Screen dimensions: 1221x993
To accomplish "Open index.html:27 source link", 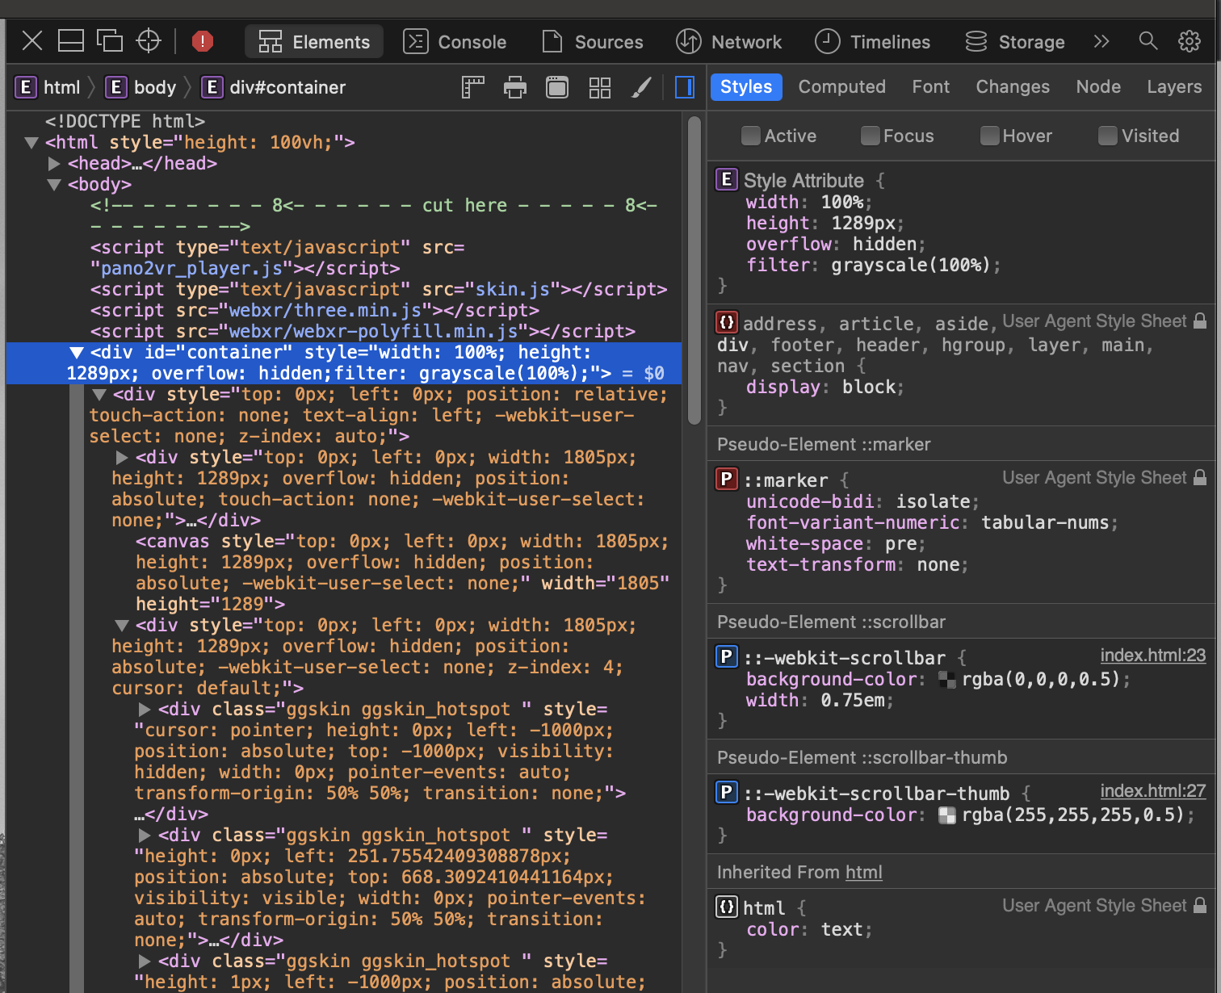I will tap(1152, 791).
